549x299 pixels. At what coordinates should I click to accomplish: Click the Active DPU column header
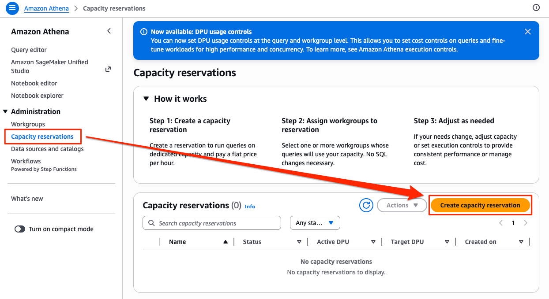point(333,242)
